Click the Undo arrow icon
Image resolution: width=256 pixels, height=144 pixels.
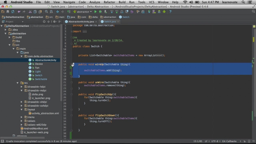pos(19,12)
